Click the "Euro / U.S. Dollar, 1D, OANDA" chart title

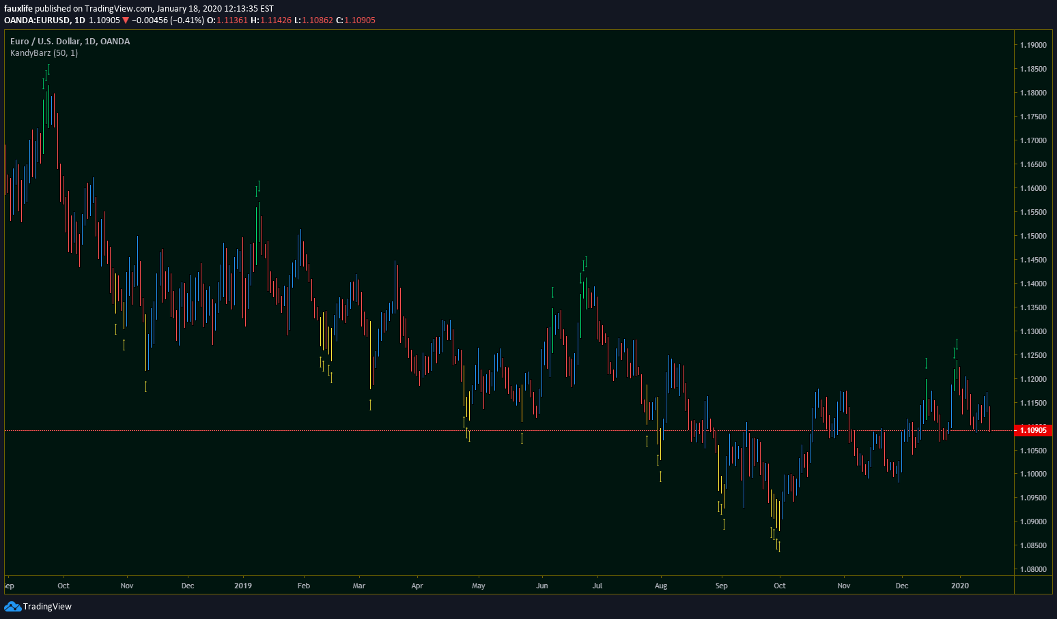coord(70,42)
